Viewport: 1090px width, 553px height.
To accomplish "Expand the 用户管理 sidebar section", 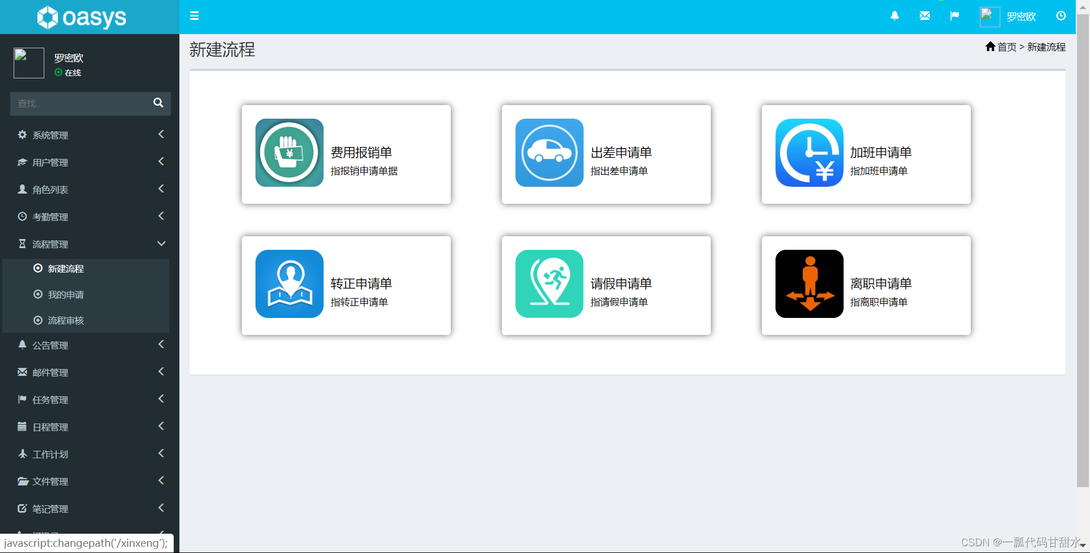I will [85, 162].
